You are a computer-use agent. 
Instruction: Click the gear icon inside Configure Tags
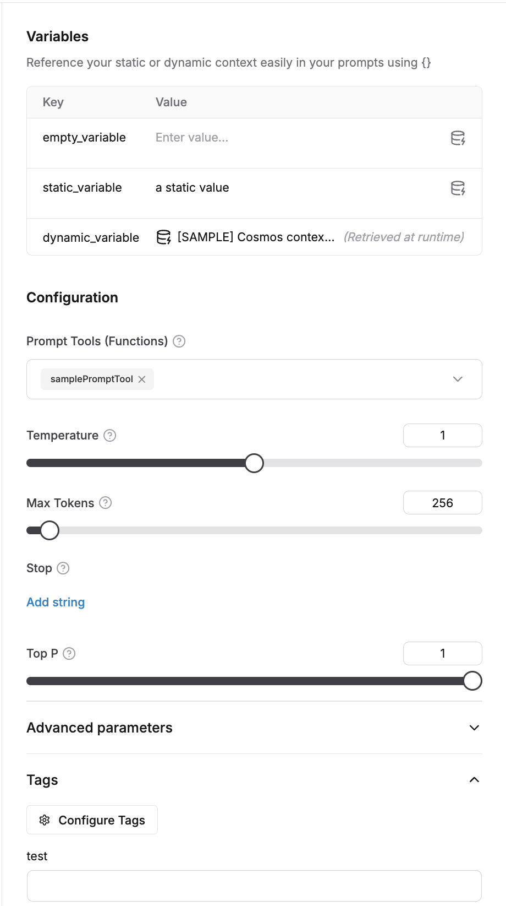(45, 820)
